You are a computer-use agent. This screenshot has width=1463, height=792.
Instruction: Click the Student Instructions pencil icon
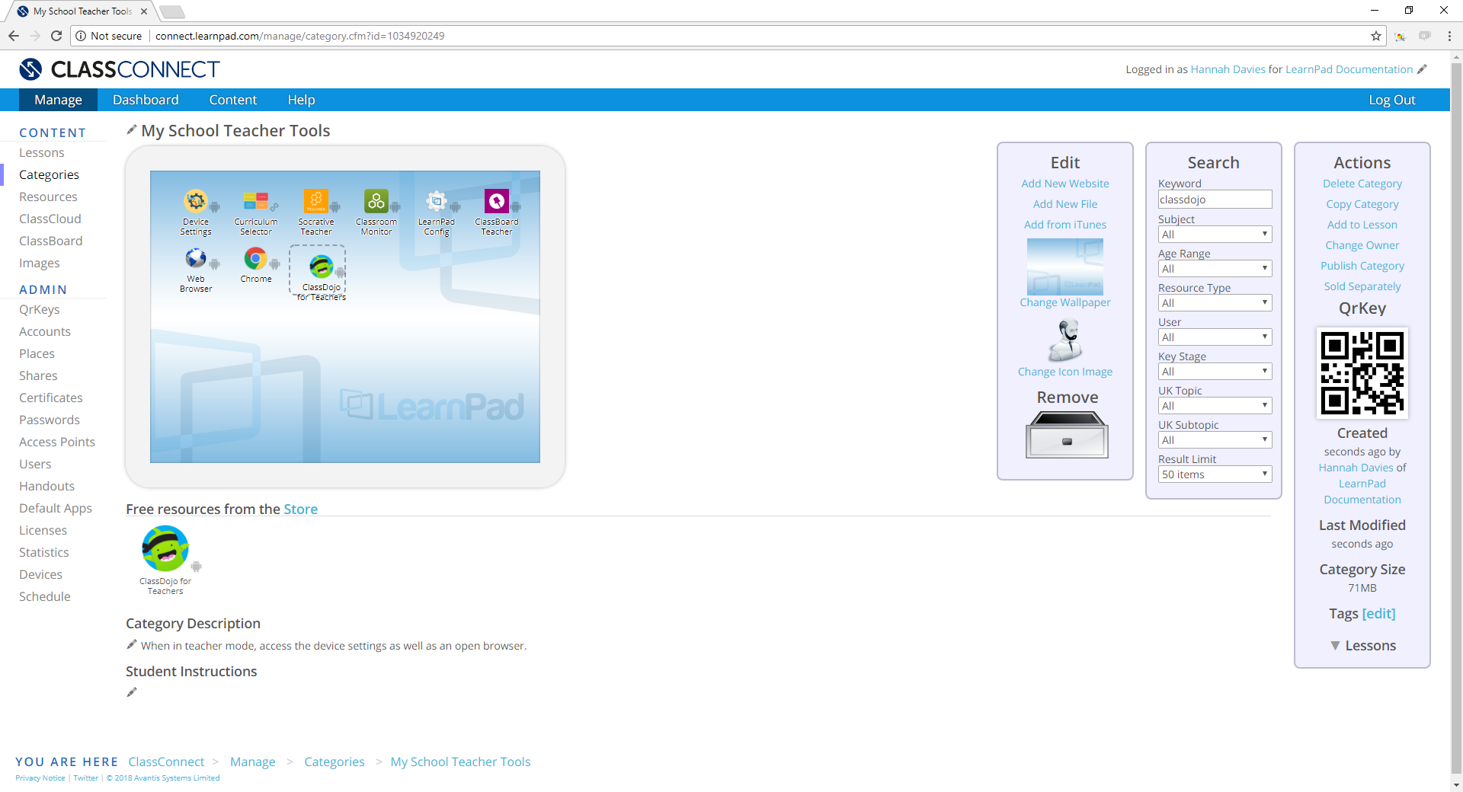point(132,692)
